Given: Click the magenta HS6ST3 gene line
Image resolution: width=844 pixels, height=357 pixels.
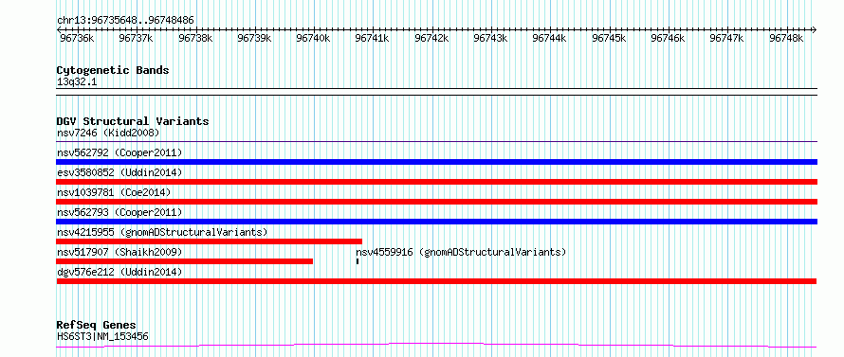Looking at the screenshot, I should (436, 346).
